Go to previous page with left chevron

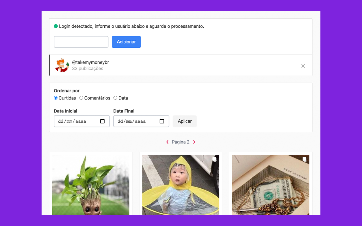click(167, 142)
